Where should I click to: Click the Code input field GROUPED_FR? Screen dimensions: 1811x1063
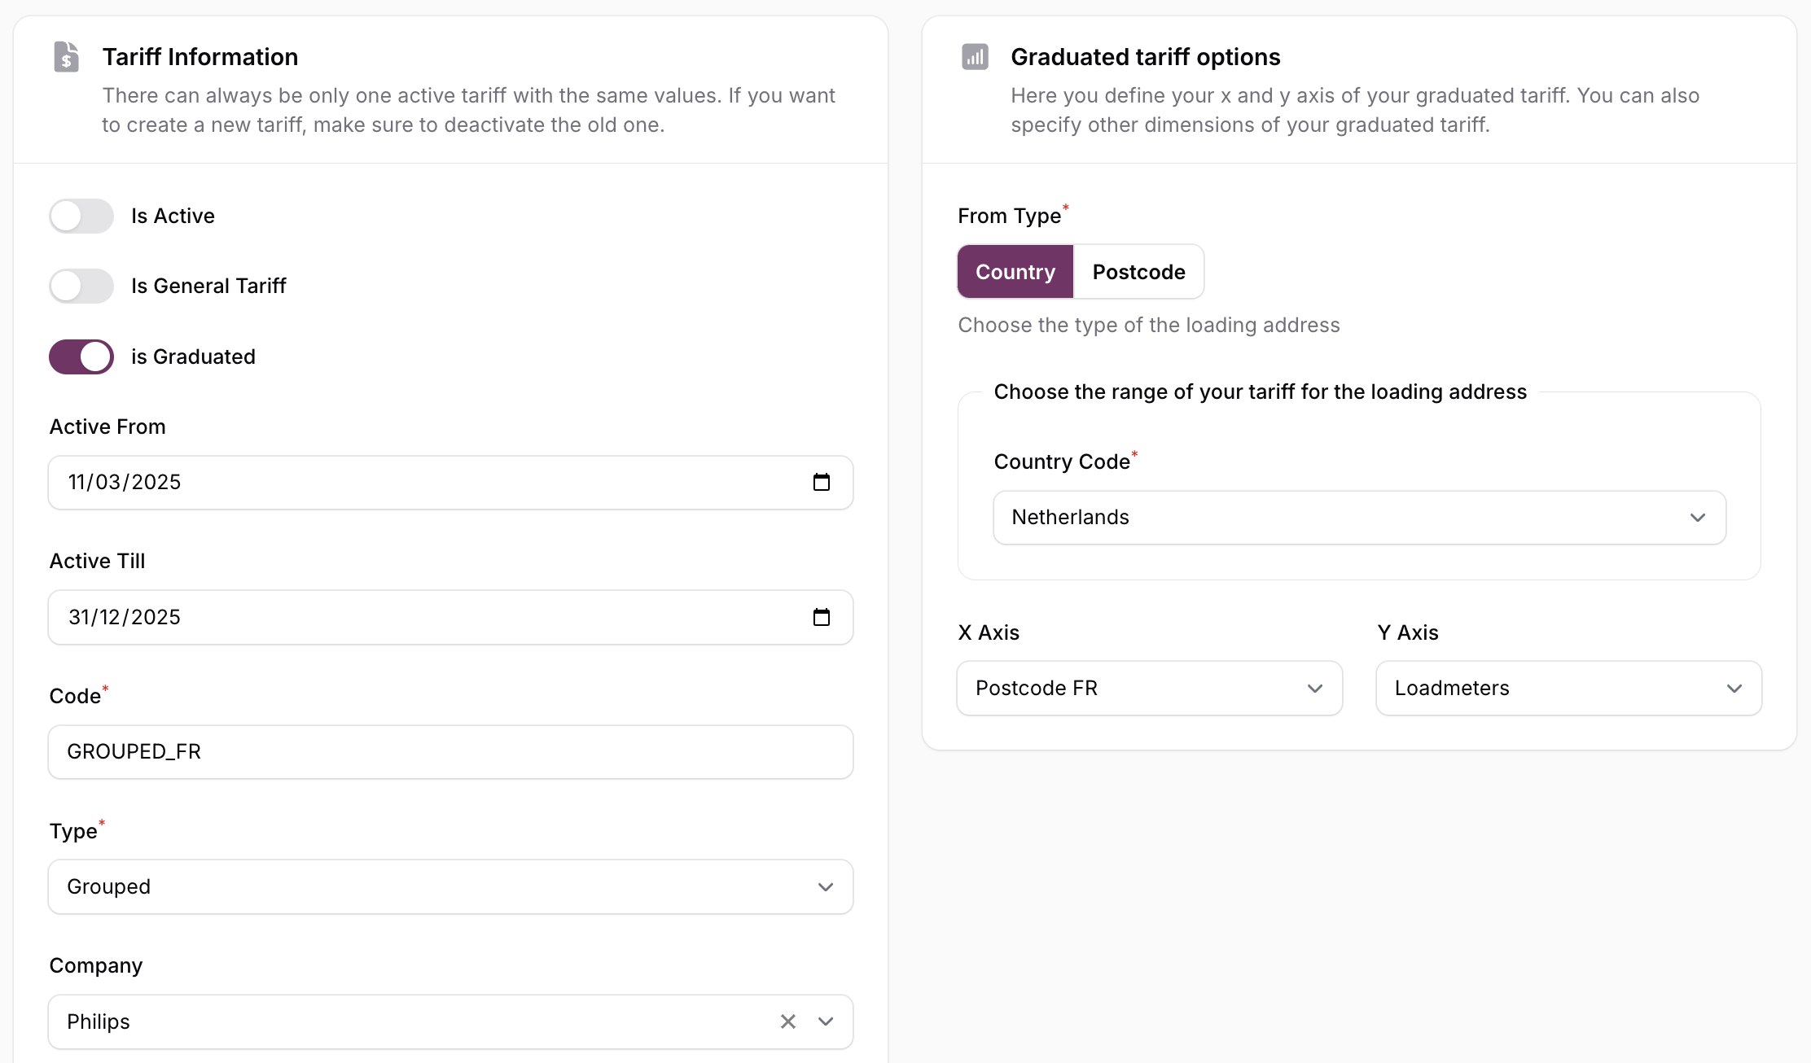click(450, 752)
